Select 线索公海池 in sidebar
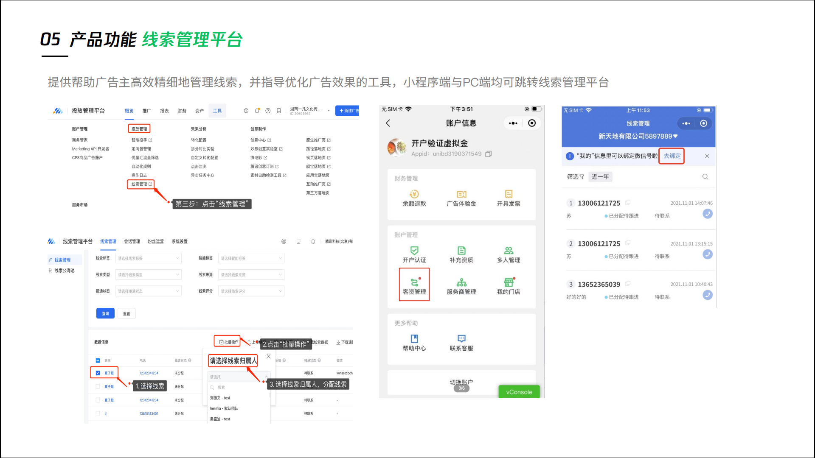815x458 pixels. pyautogui.click(x=65, y=271)
